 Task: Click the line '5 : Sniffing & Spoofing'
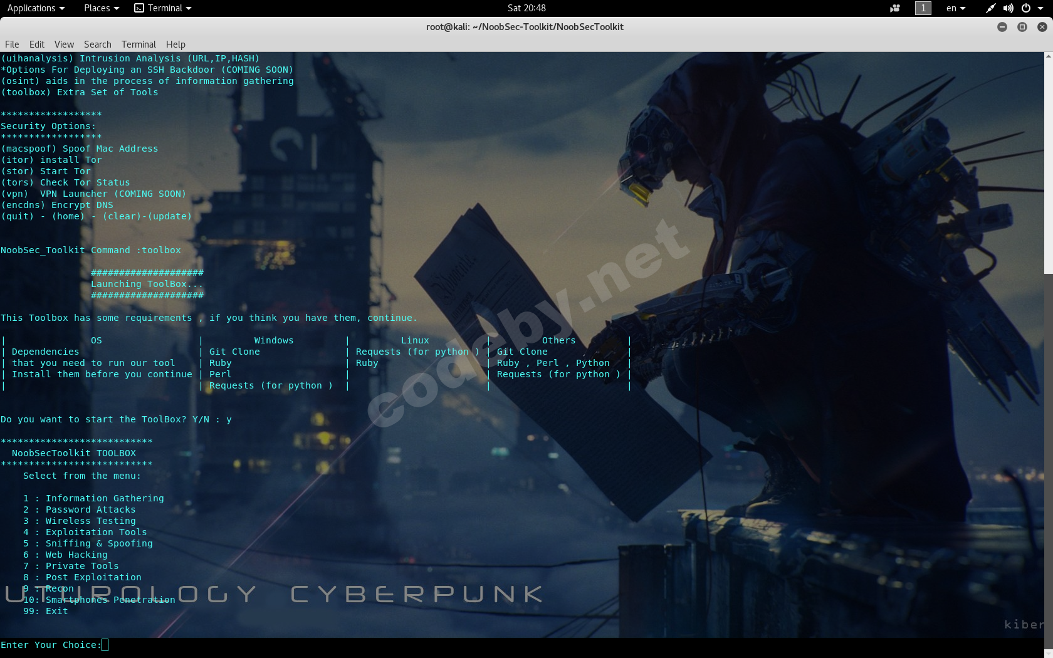pyautogui.click(x=88, y=543)
